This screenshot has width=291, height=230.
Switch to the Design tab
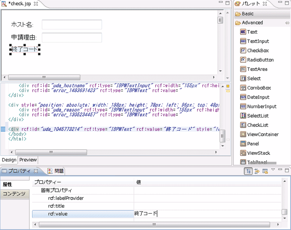point(9,160)
